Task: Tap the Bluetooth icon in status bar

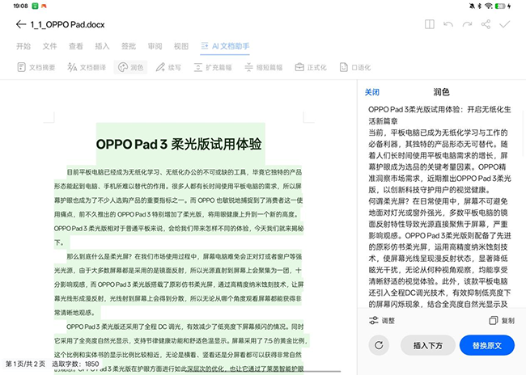Action: click(480, 6)
